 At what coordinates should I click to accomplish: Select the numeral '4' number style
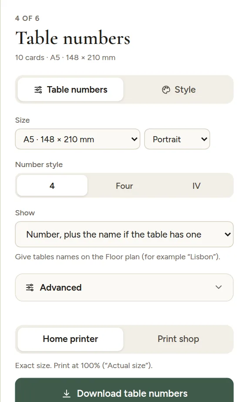click(x=52, y=186)
